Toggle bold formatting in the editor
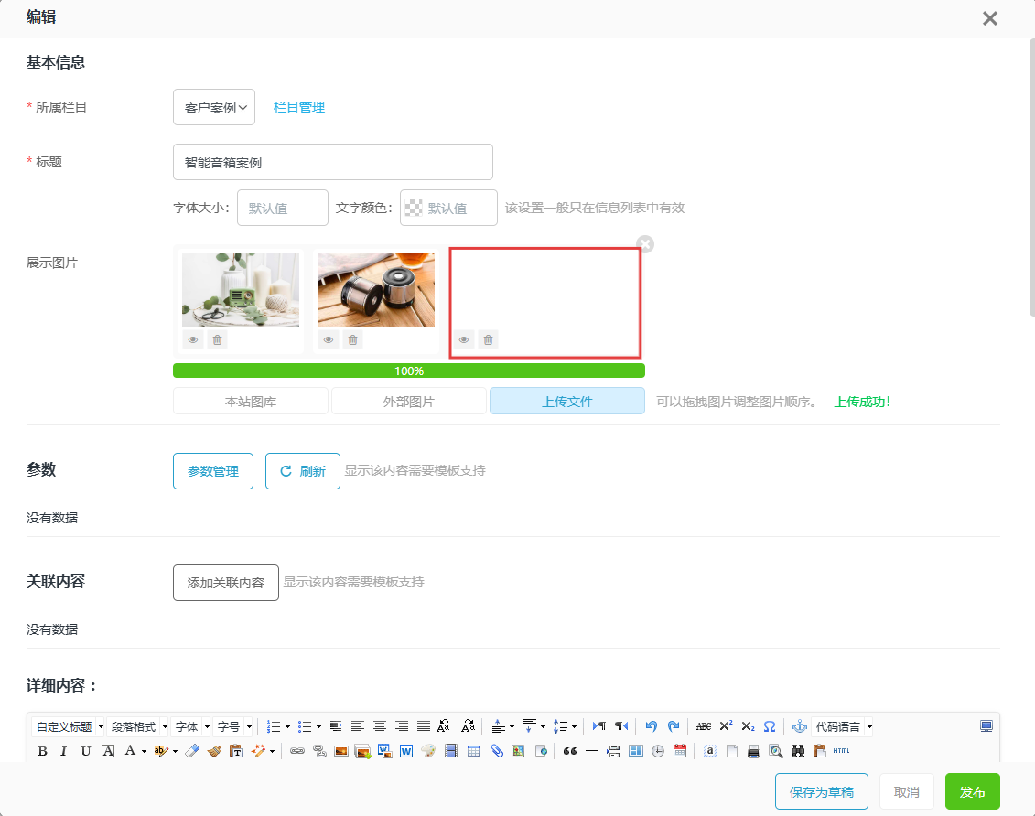Viewport: 1035px width, 816px height. (42, 751)
